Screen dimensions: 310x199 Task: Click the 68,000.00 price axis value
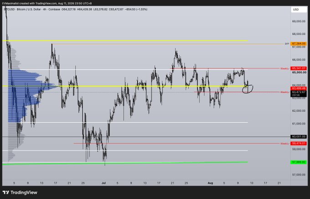click(x=299, y=34)
